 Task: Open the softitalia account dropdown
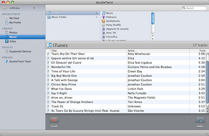pos(34,8)
